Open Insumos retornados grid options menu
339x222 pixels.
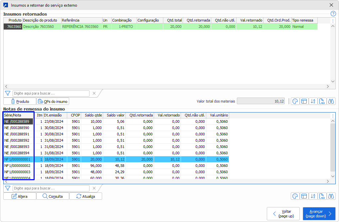[x=333, y=21]
